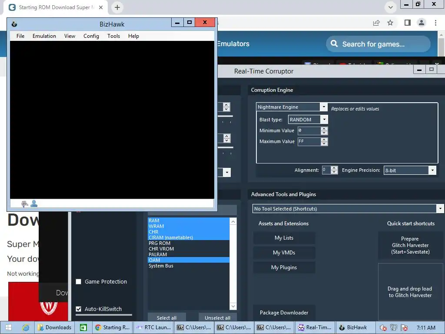Open the Package Downloader
Image resolution: width=445 pixels, height=334 pixels.
click(x=284, y=313)
